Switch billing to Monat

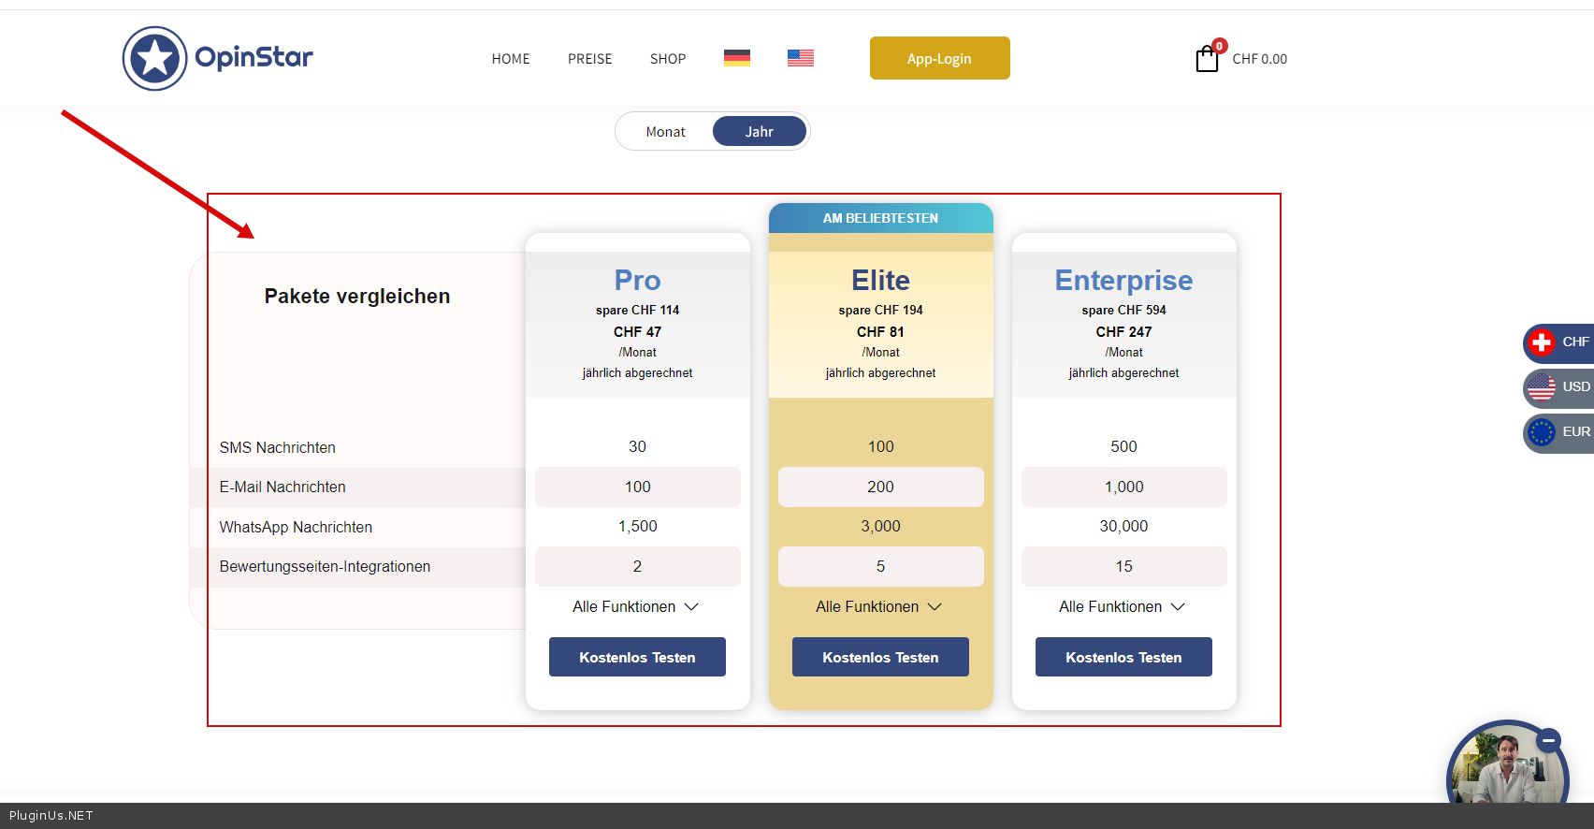point(665,132)
